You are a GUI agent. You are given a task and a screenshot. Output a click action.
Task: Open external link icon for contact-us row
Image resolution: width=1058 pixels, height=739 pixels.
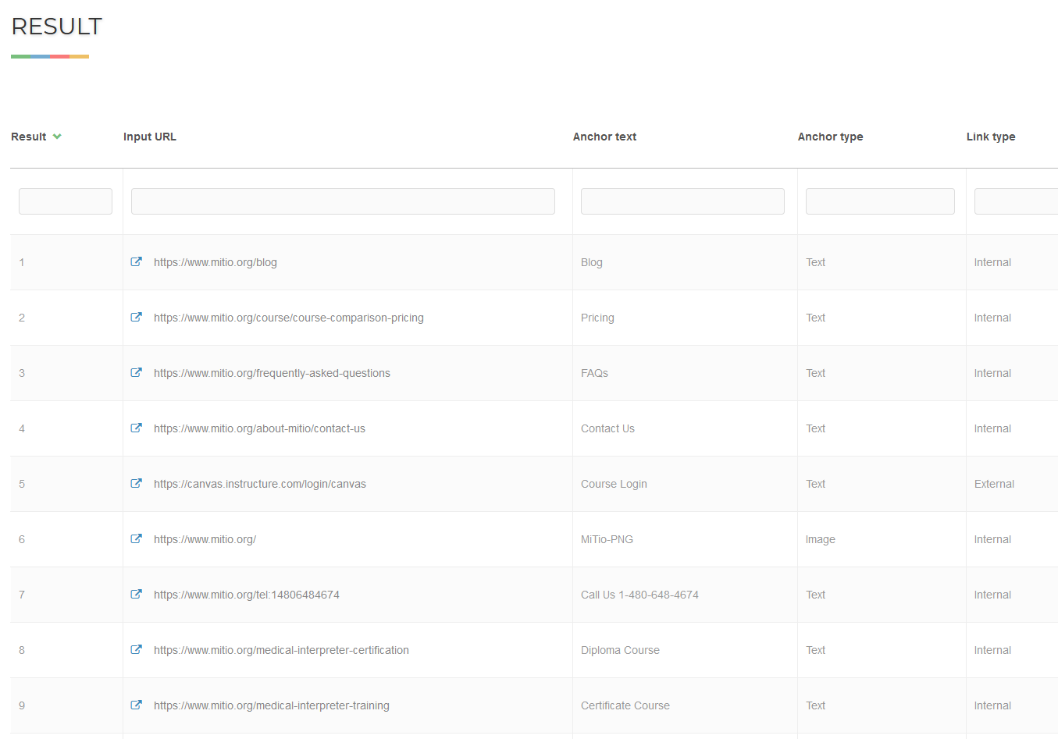(x=137, y=428)
